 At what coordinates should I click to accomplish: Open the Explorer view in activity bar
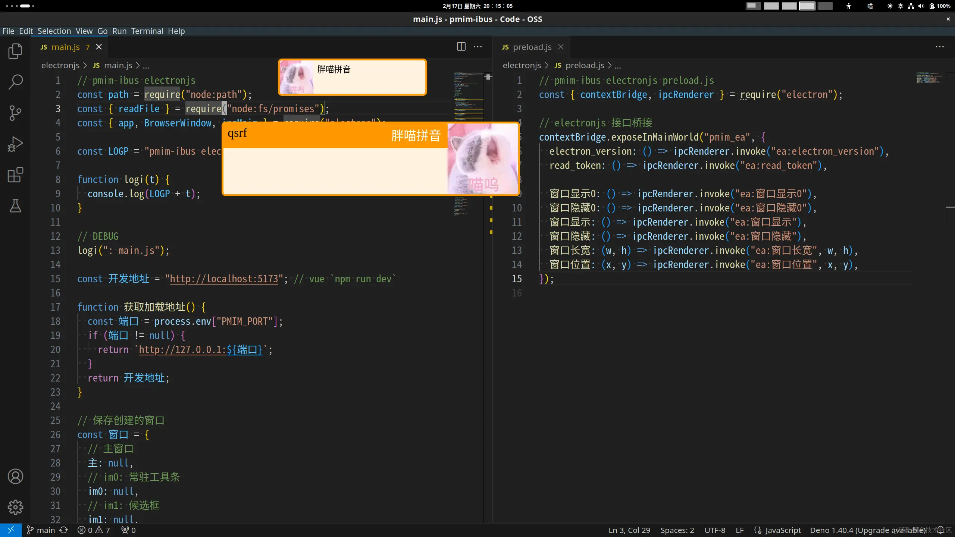15,51
